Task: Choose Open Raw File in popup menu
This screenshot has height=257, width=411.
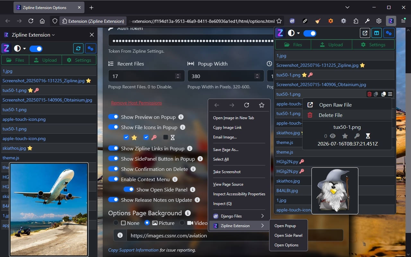Action: tap(347, 105)
